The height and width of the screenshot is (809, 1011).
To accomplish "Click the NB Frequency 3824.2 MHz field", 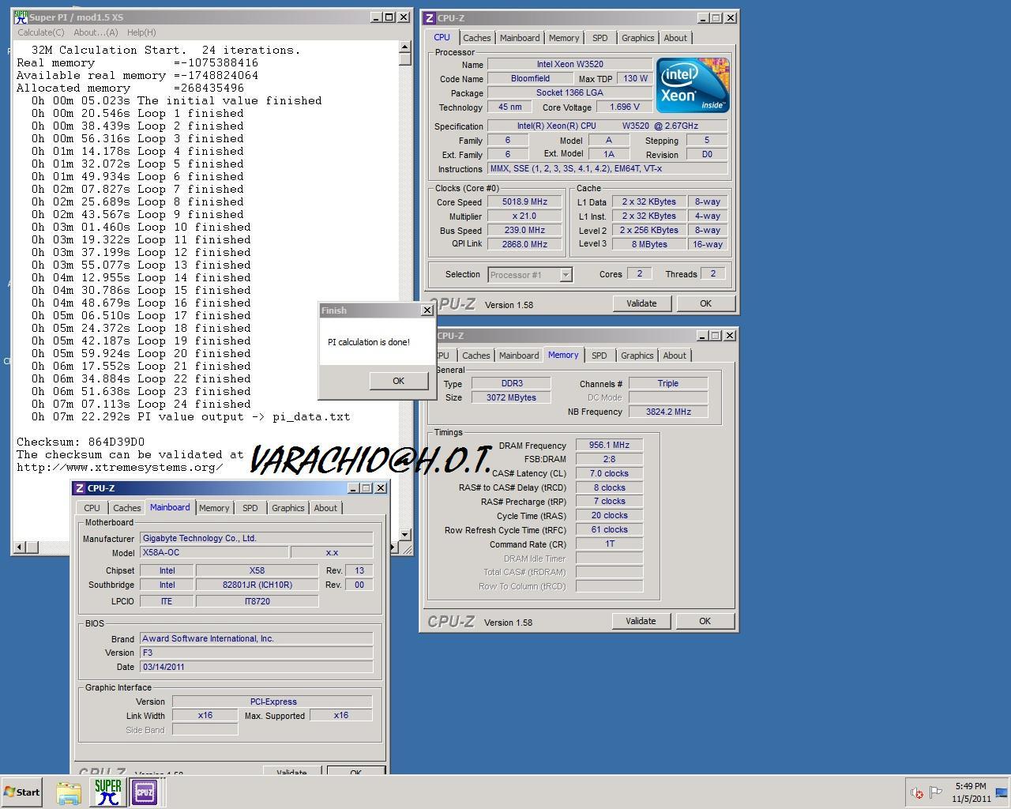I will [x=668, y=412].
